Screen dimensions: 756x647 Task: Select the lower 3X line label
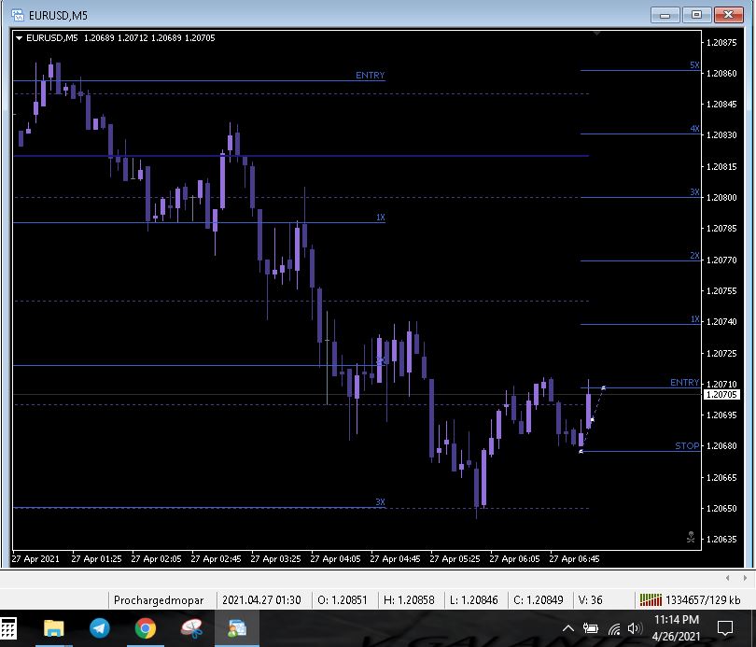point(380,502)
